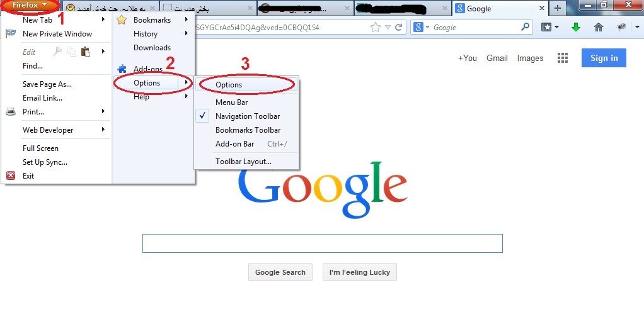Viewport: 644px width, 310px height.
Task: Click the I'm Feeling Lucky button
Action: tap(359, 272)
